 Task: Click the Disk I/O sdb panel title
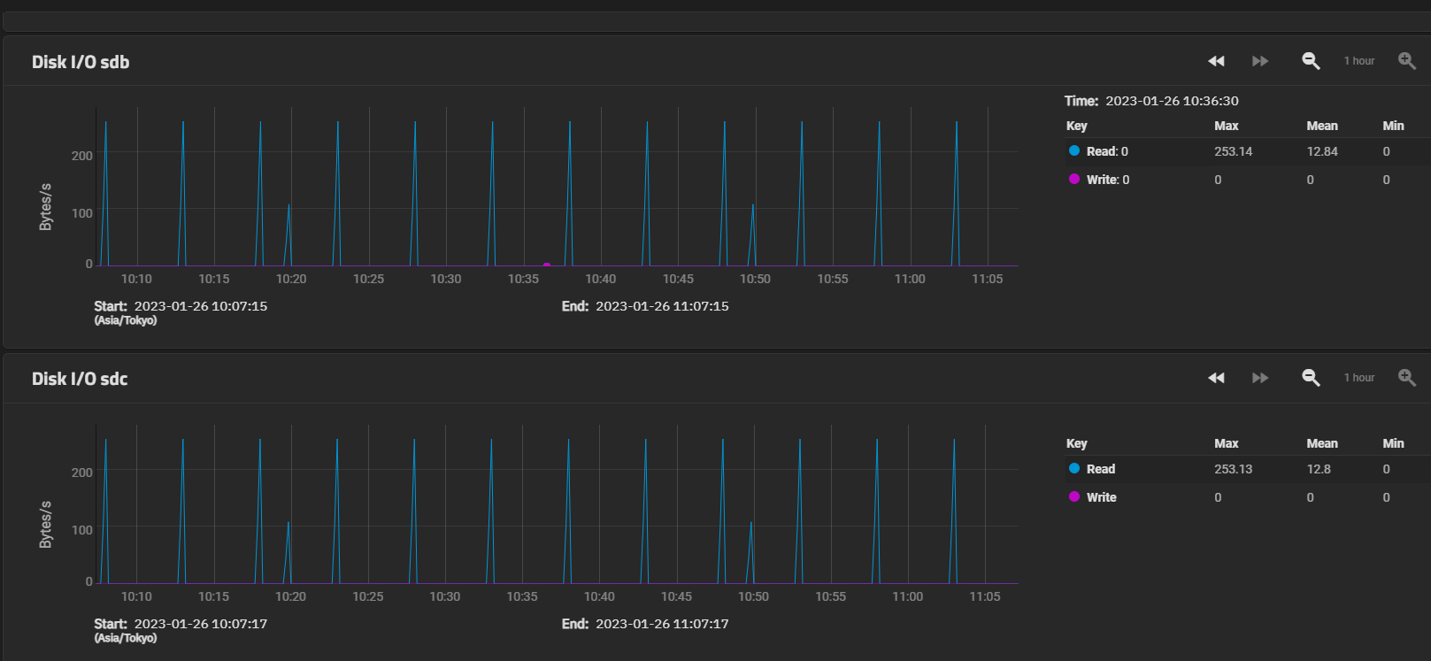[x=81, y=62]
